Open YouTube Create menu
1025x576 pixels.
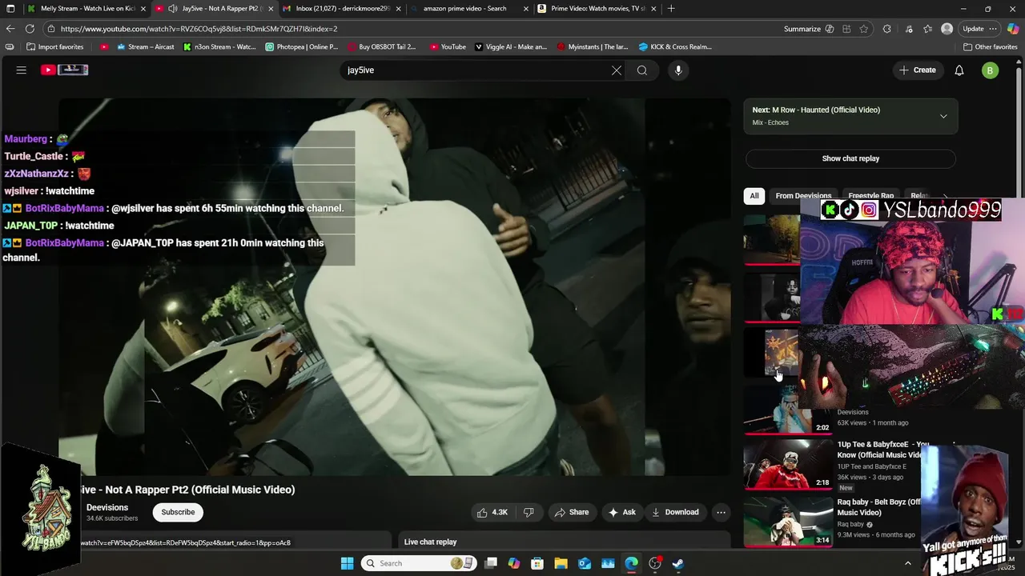(917, 70)
